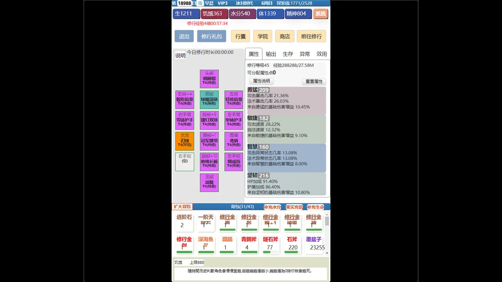Open the 学院 academy button

263,36
